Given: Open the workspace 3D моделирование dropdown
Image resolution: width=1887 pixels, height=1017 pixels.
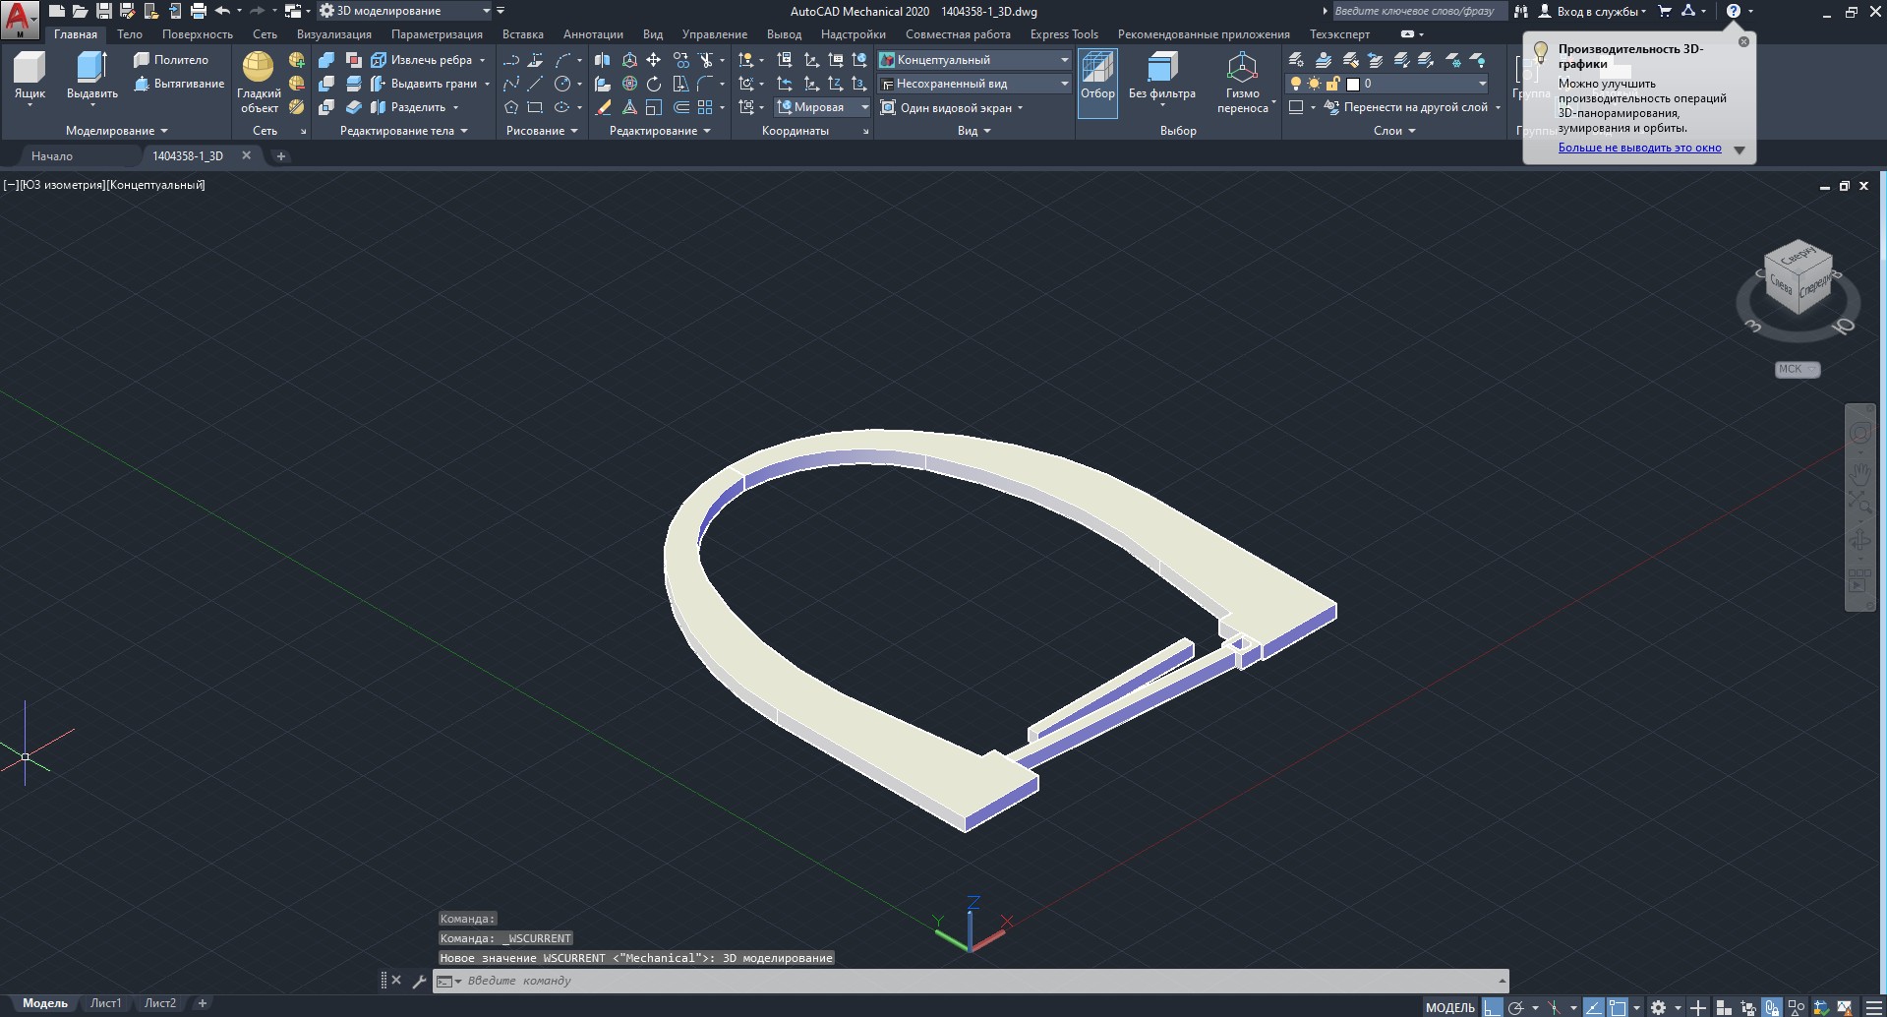Looking at the screenshot, I should pos(405,11).
